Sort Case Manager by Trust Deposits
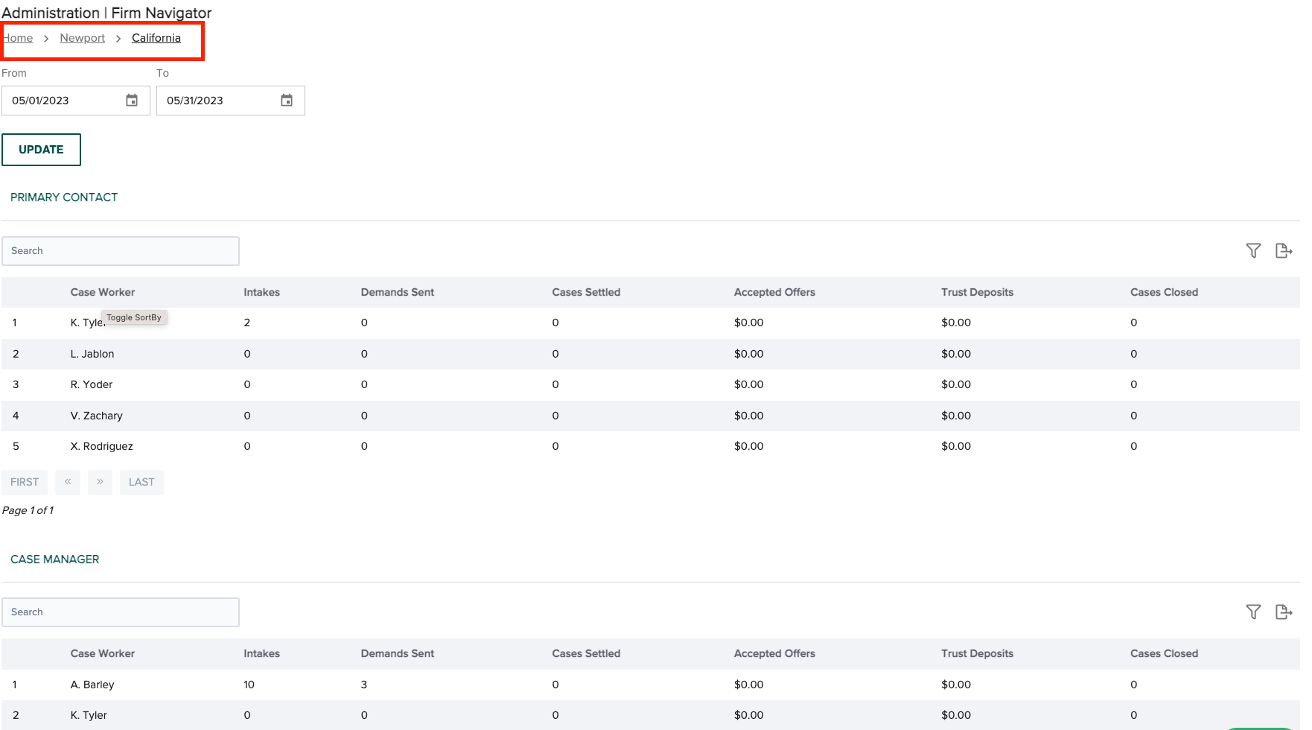This screenshot has width=1312, height=730. tap(977, 654)
